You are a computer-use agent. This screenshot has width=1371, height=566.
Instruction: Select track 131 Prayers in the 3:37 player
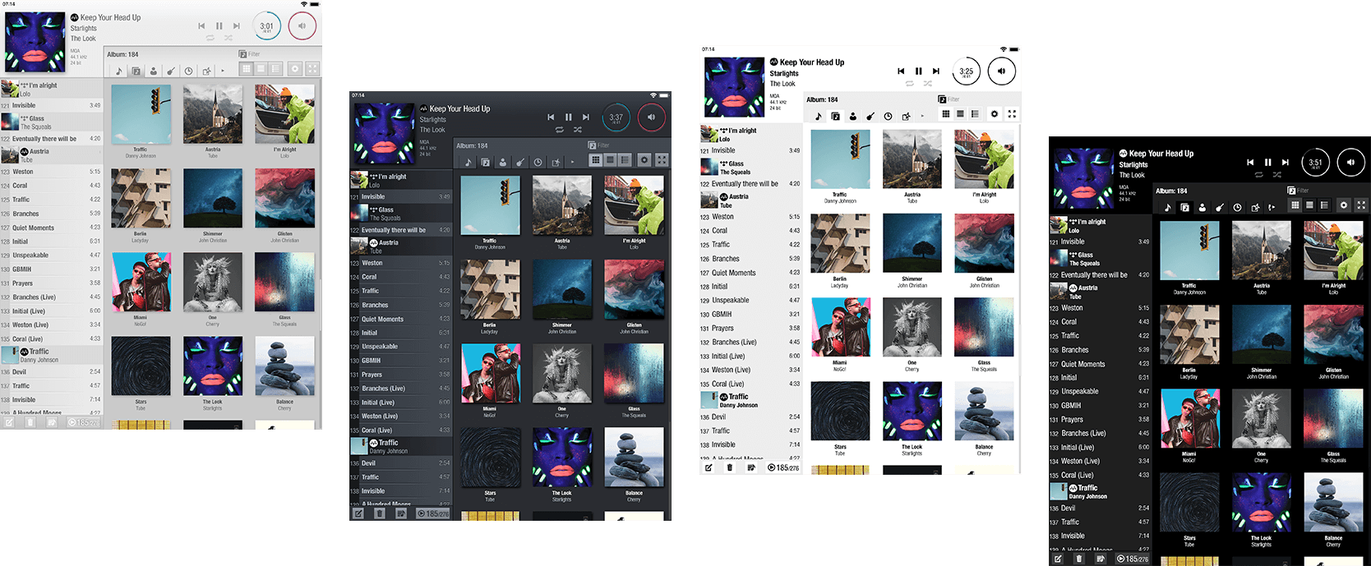(400, 375)
